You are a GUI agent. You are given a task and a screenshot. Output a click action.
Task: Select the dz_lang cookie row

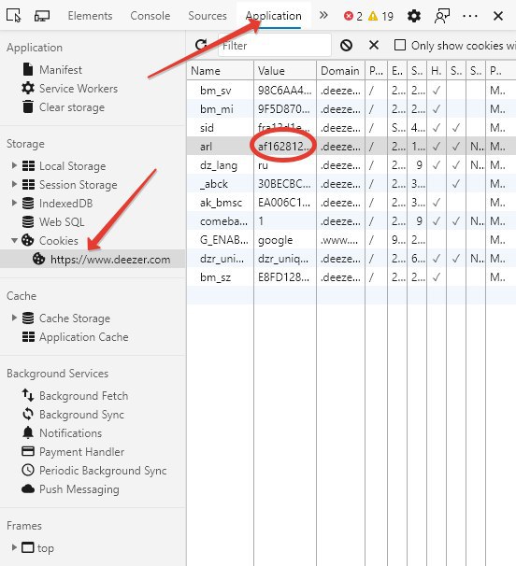tap(351, 165)
